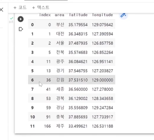The height and width of the screenshot is (140, 154).
Task: Click longitude value 127.278000
Action: pyautogui.click(x=102, y=89)
